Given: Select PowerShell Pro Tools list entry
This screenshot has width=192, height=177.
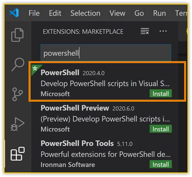Looking at the screenshot, I should click(x=106, y=154).
